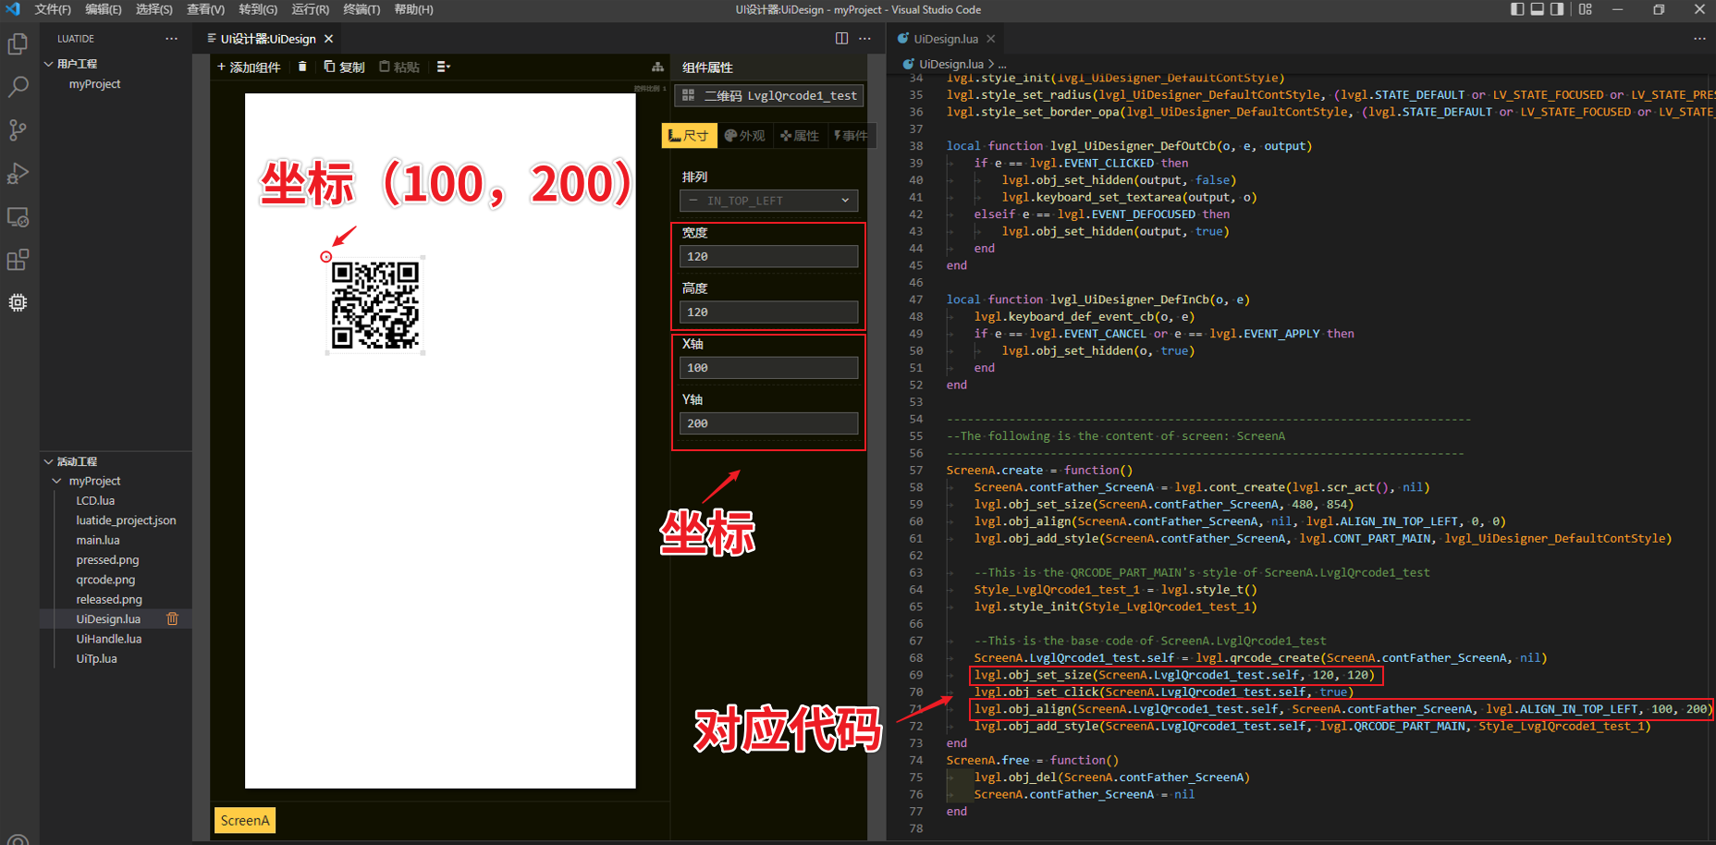The image size is (1716, 845).
Task: Open the Search view in the activity bar
Action: pyautogui.click(x=18, y=86)
